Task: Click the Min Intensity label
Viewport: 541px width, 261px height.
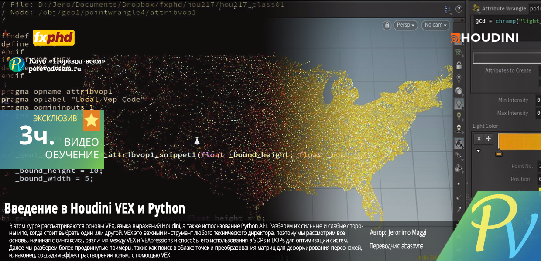Action: 513,100
